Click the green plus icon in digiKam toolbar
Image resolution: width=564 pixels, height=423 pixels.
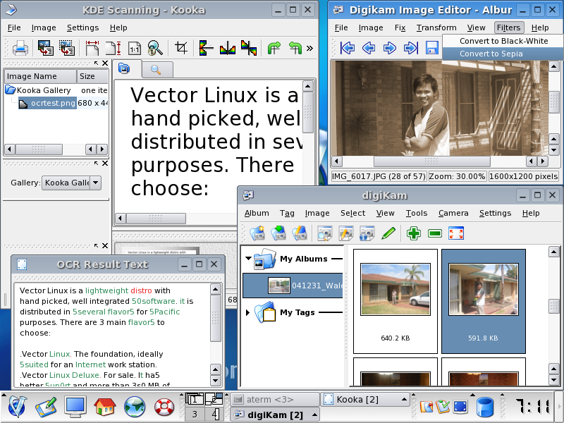pos(413,233)
